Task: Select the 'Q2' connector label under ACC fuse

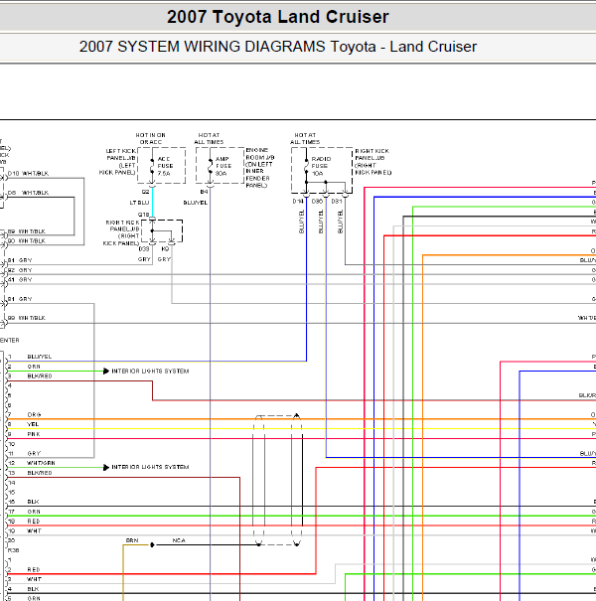Action: 145,192
